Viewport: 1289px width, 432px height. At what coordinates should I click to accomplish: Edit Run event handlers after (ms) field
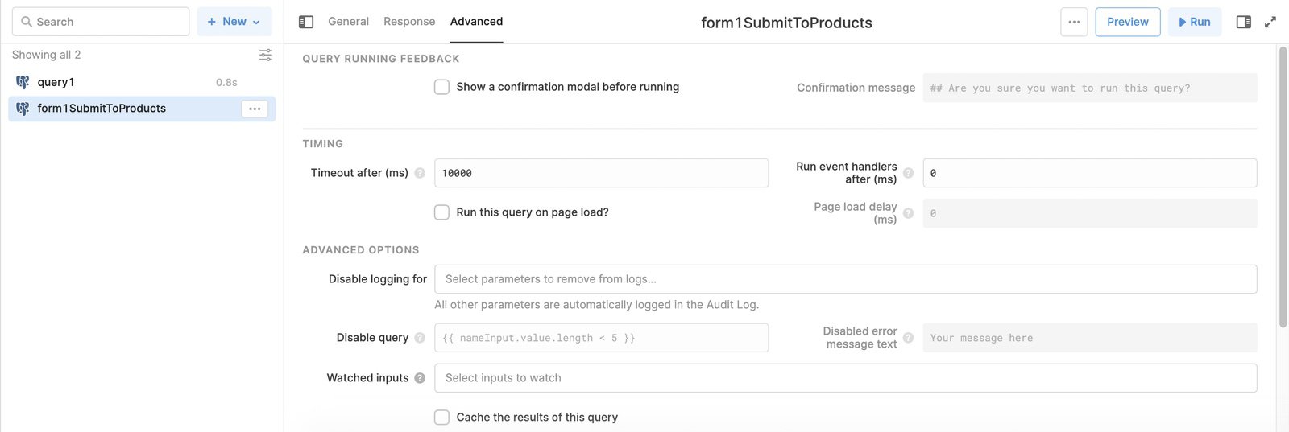(x=1090, y=173)
